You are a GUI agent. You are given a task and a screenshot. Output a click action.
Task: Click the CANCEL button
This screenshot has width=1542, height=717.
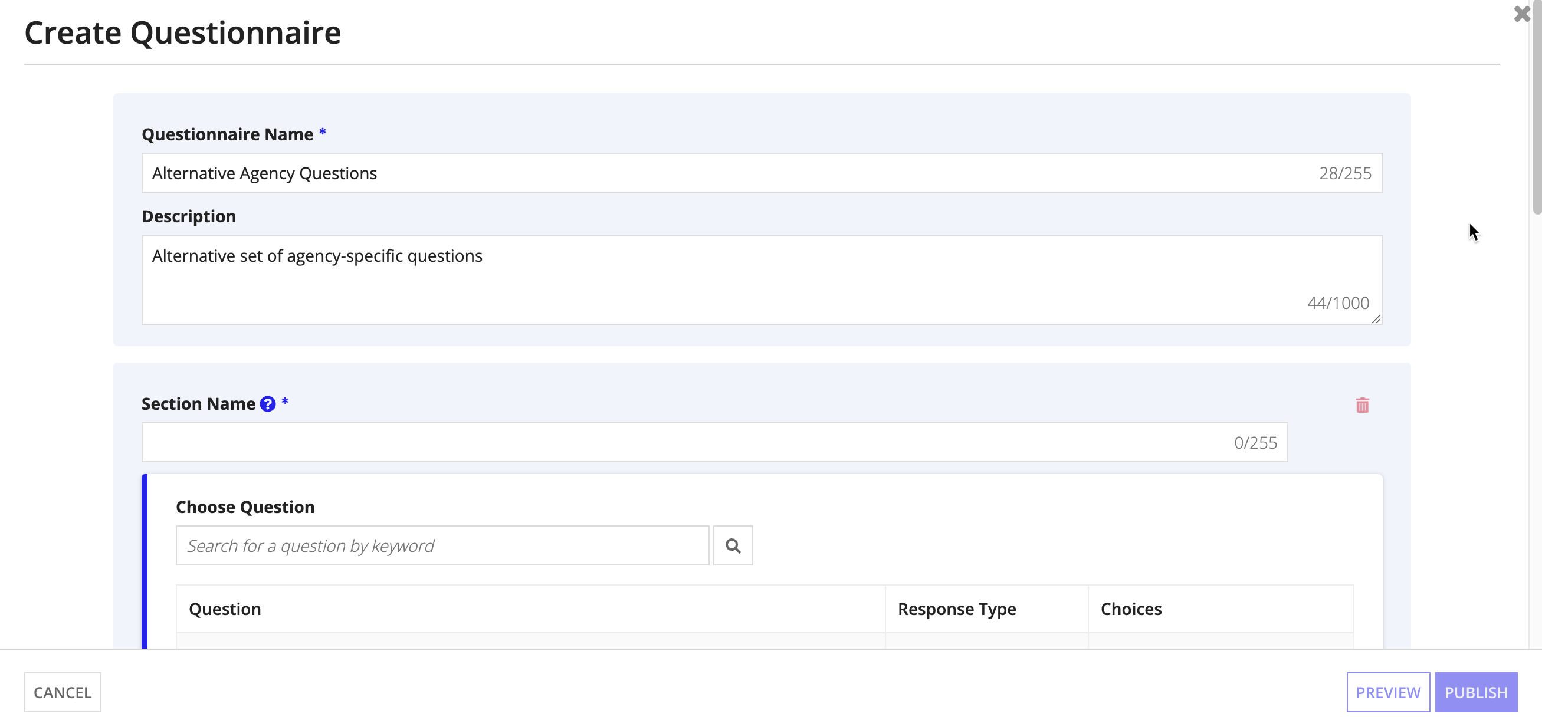(63, 692)
